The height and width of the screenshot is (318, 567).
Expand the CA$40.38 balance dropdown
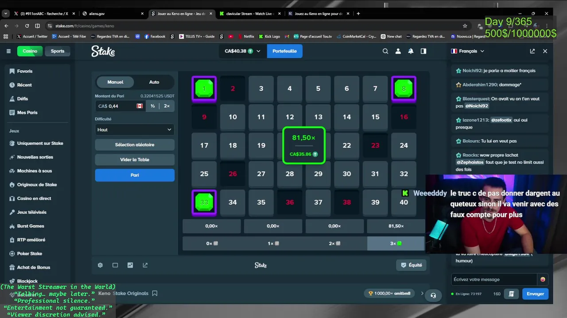pos(243,51)
